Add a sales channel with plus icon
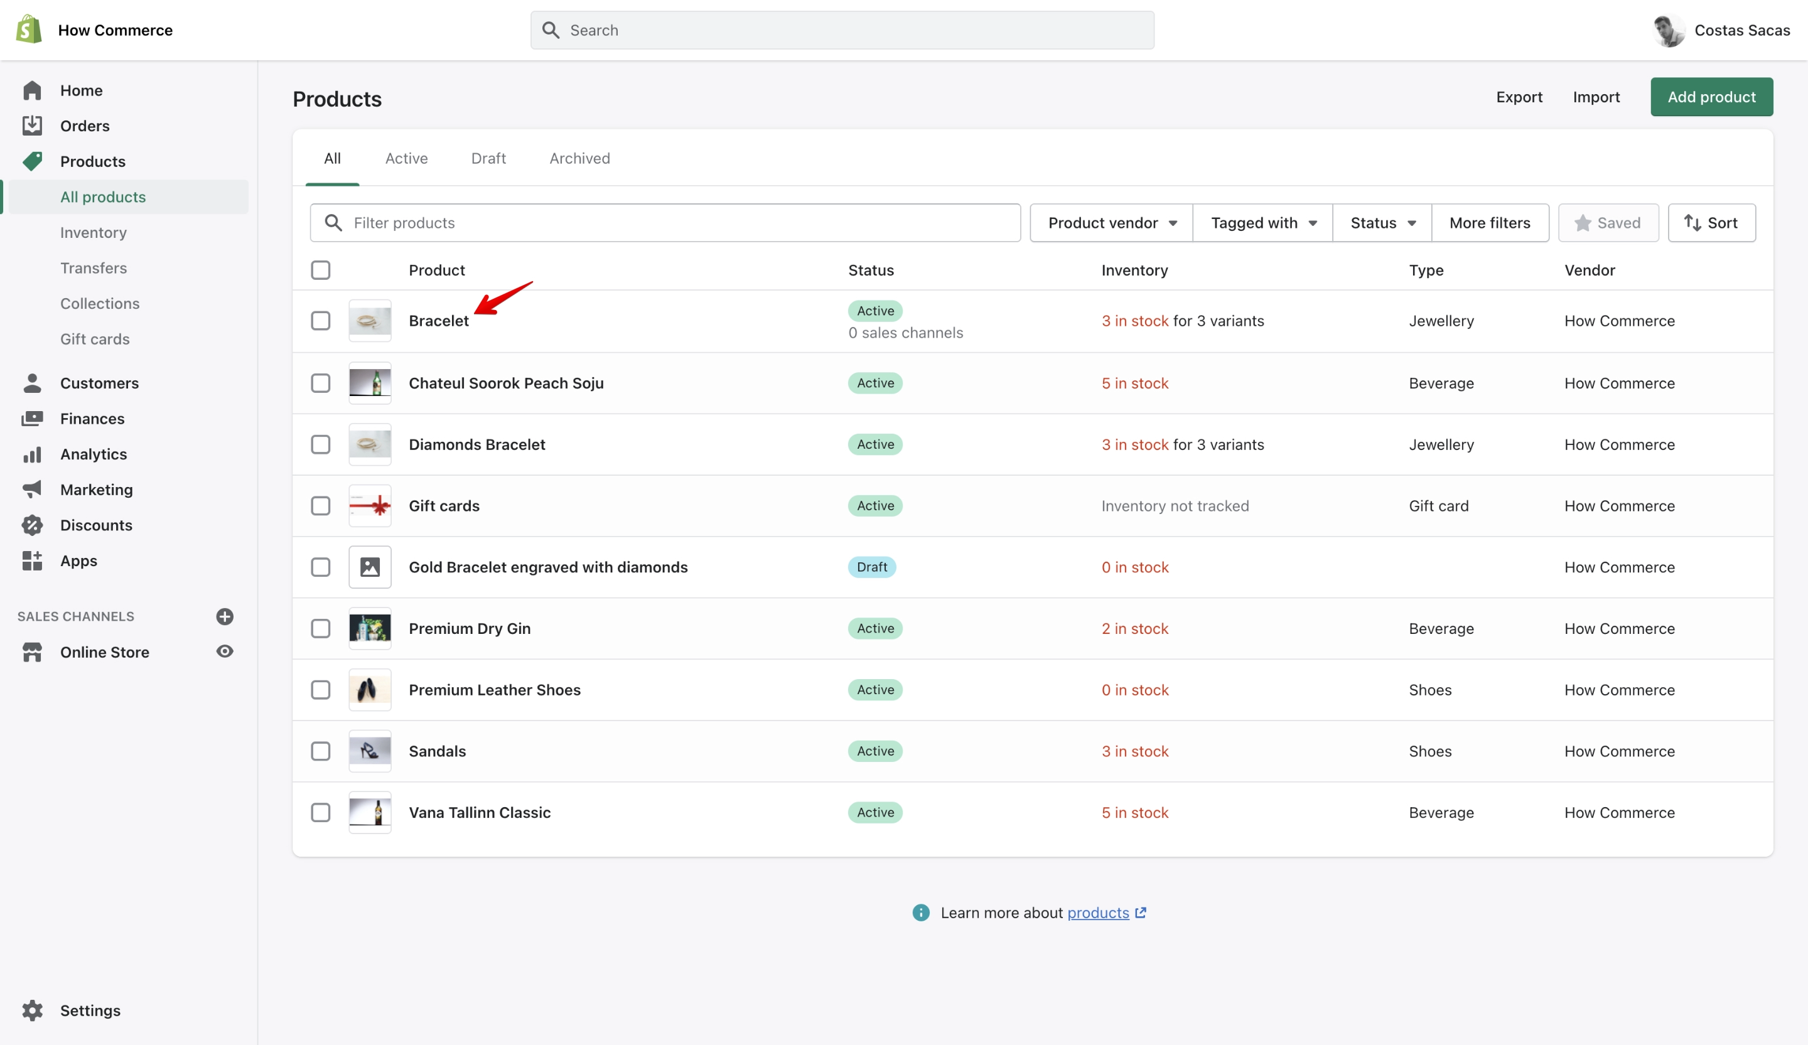Screen dimensions: 1808x1045 click(x=225, y=616)
